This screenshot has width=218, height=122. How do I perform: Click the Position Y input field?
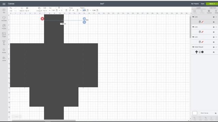94,11
